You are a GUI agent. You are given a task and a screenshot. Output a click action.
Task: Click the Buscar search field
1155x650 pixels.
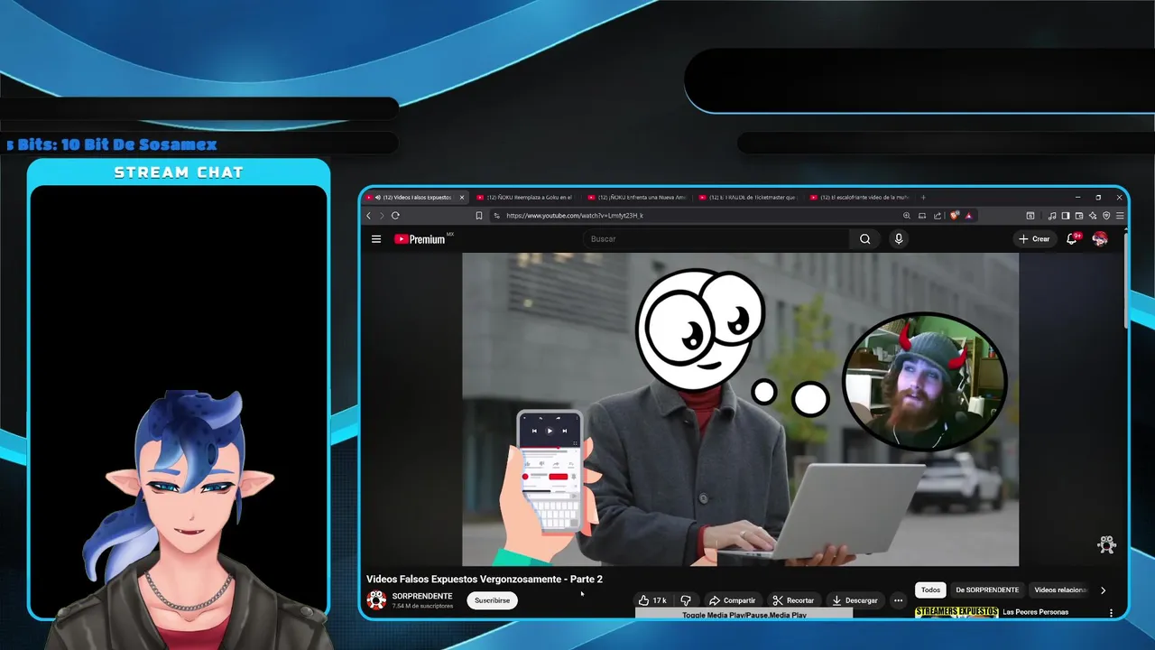coord(716,239)
